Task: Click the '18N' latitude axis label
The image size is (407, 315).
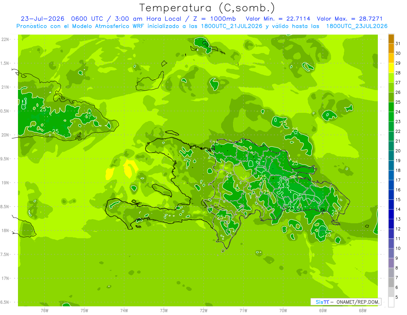Action: tap(6, 230)
